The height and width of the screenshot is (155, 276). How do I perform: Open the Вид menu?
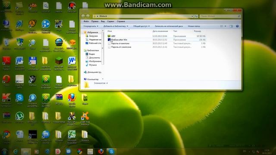coord(103,21)
